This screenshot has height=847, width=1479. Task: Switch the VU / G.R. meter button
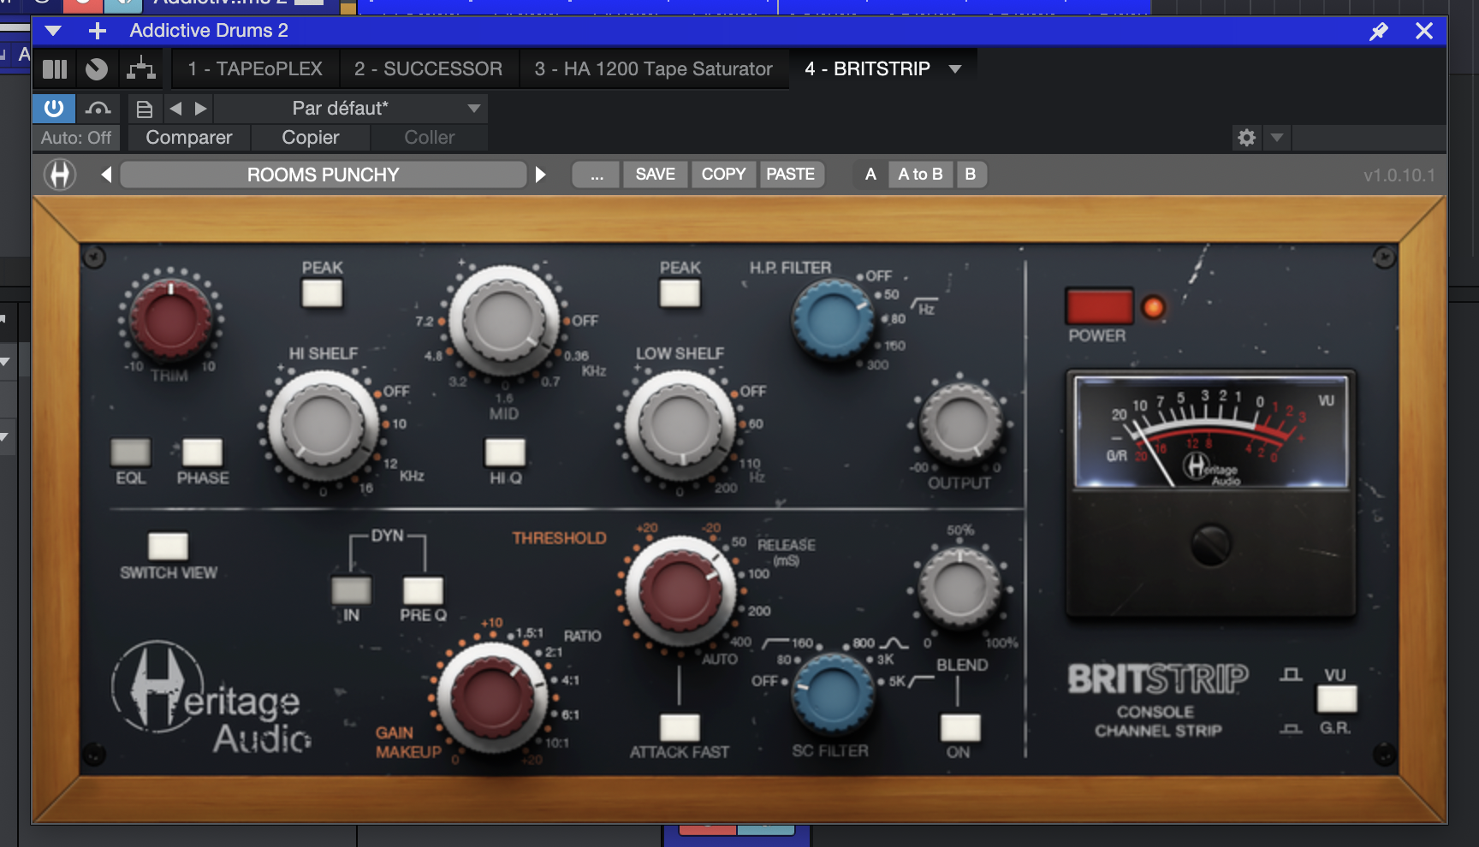1336,699
